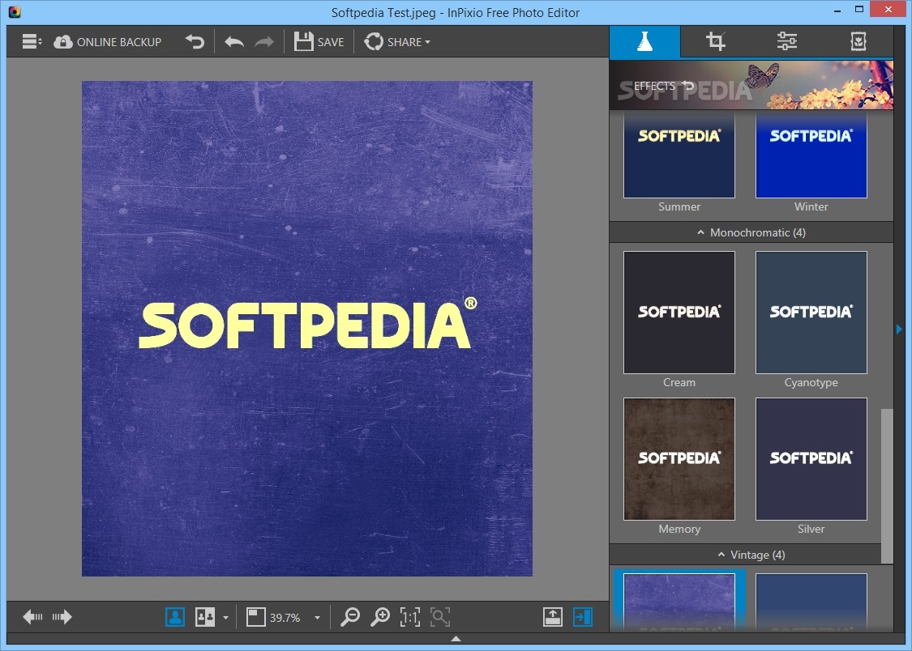The width and height of the screenshot is (912, 651).
Task: Apply the Memory effect thumbnail
Action: [679, 459]
